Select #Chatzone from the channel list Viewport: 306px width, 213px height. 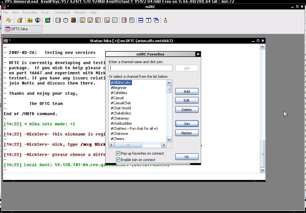click(x=120, y=134)
